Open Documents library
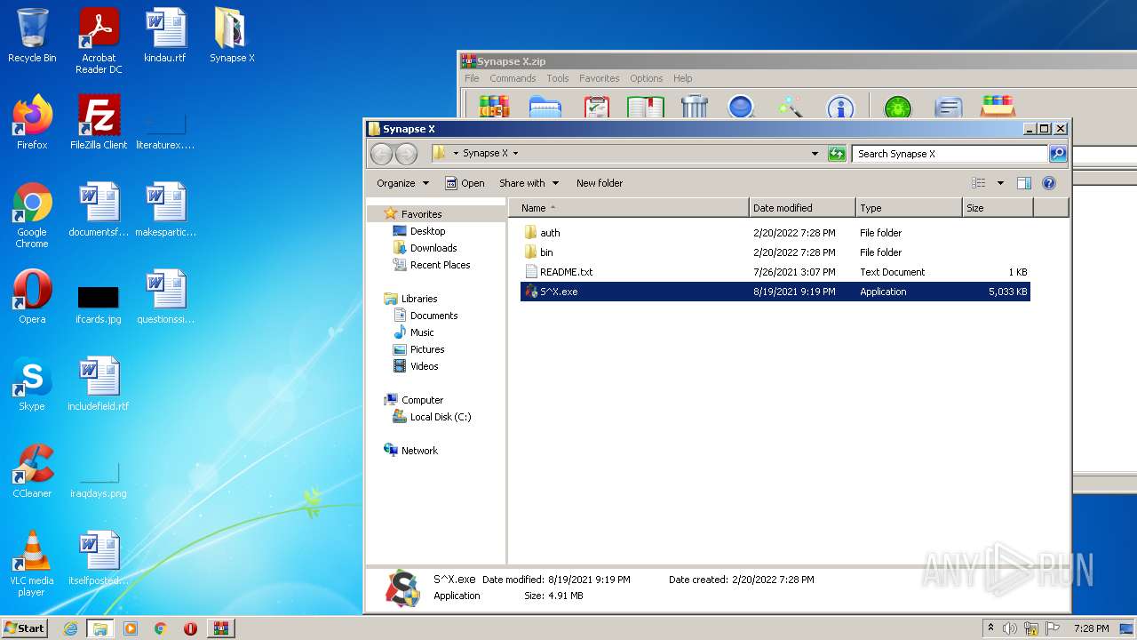Screen dimensions: 1137x640 433,316
